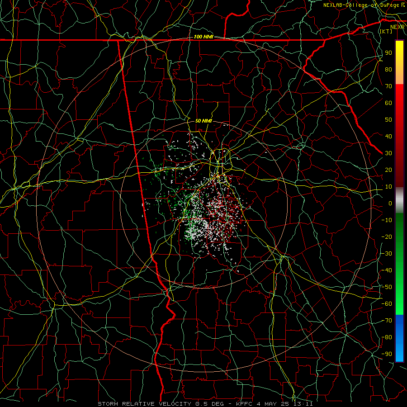This screenshot has width=407, height=407.
Task: Select the red outbound segment of velocity scale
Action: [x=399, y=136]
